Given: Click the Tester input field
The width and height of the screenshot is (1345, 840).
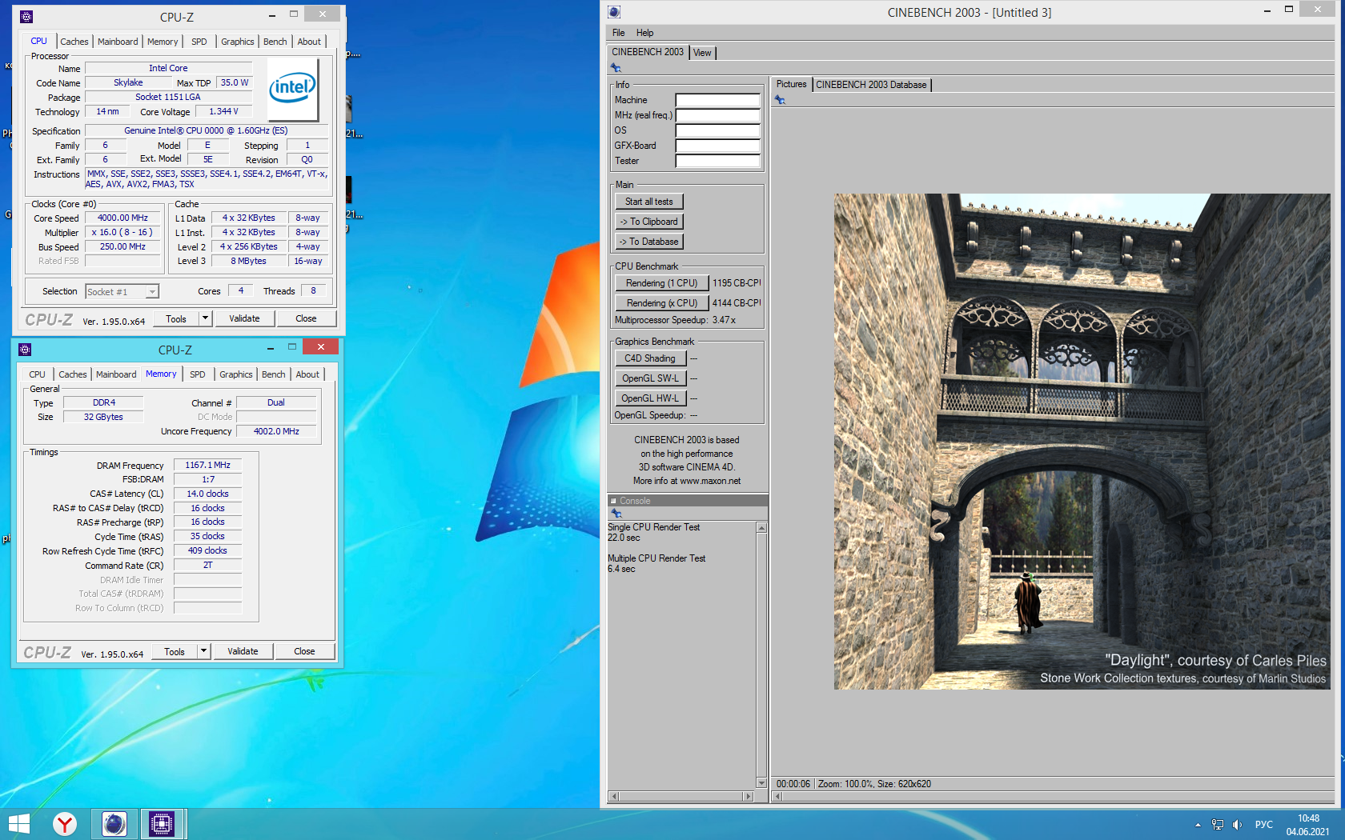Looking at the screenshot, I should [x=717, y=161].
